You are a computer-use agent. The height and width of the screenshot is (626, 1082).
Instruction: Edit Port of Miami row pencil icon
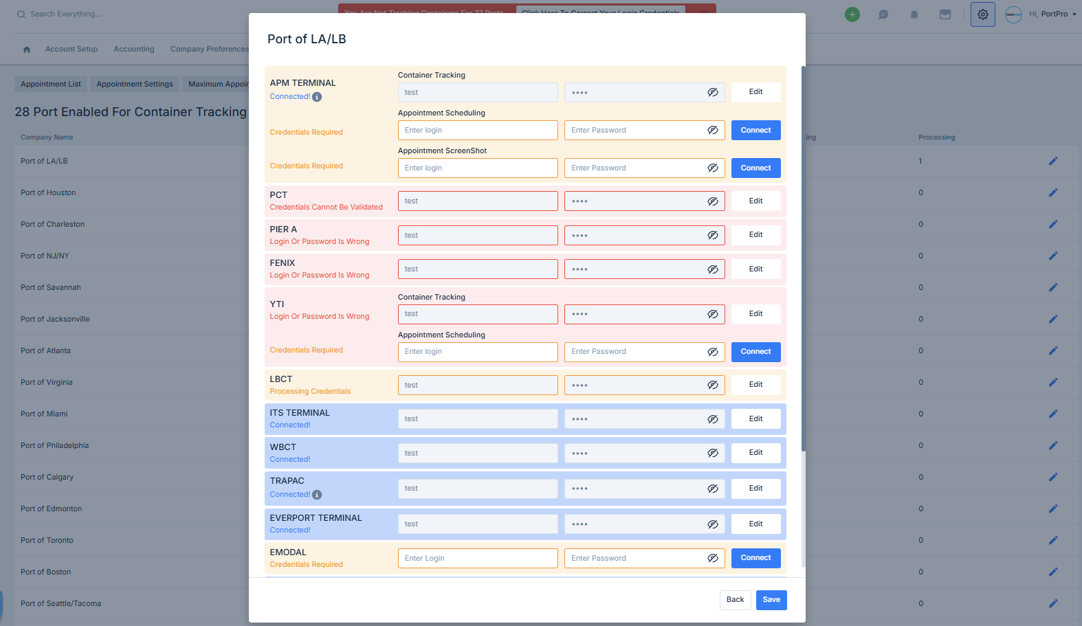pyautogui.click(x=1053, y=414)
